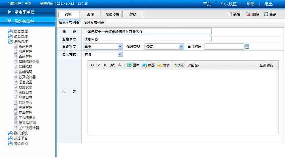Click the 截止时间 date input field
Screen dimensions: 285x158
point(224,47)
